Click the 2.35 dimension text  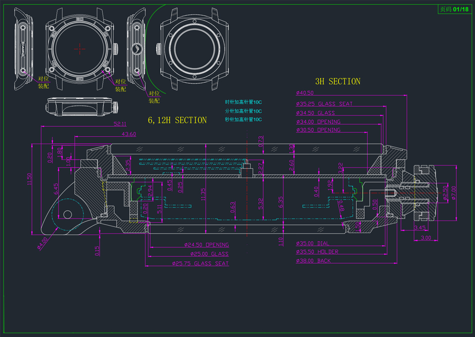click(x=128, y=166)
